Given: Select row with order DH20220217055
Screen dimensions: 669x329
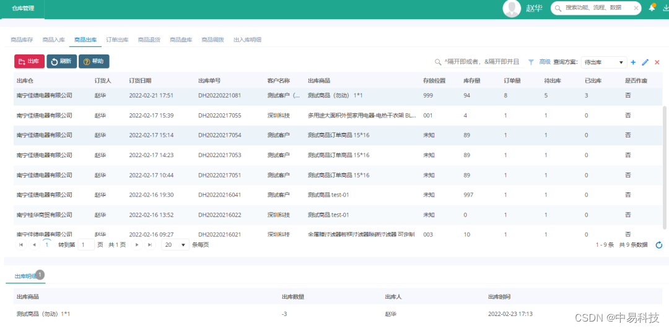Looking at the screenshot, I should (x=338, y=116).
